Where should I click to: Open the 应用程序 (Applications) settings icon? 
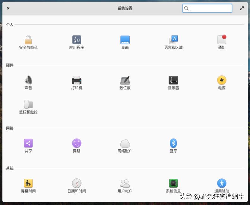pos(77,40)
